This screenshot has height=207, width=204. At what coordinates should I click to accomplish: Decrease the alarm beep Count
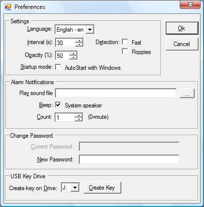point(79,119)
